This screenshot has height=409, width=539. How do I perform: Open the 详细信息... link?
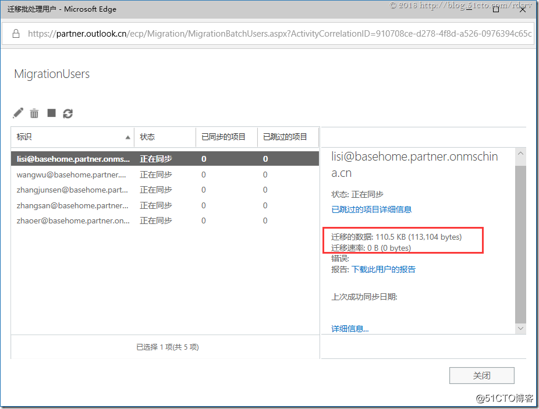pos(350,329)
